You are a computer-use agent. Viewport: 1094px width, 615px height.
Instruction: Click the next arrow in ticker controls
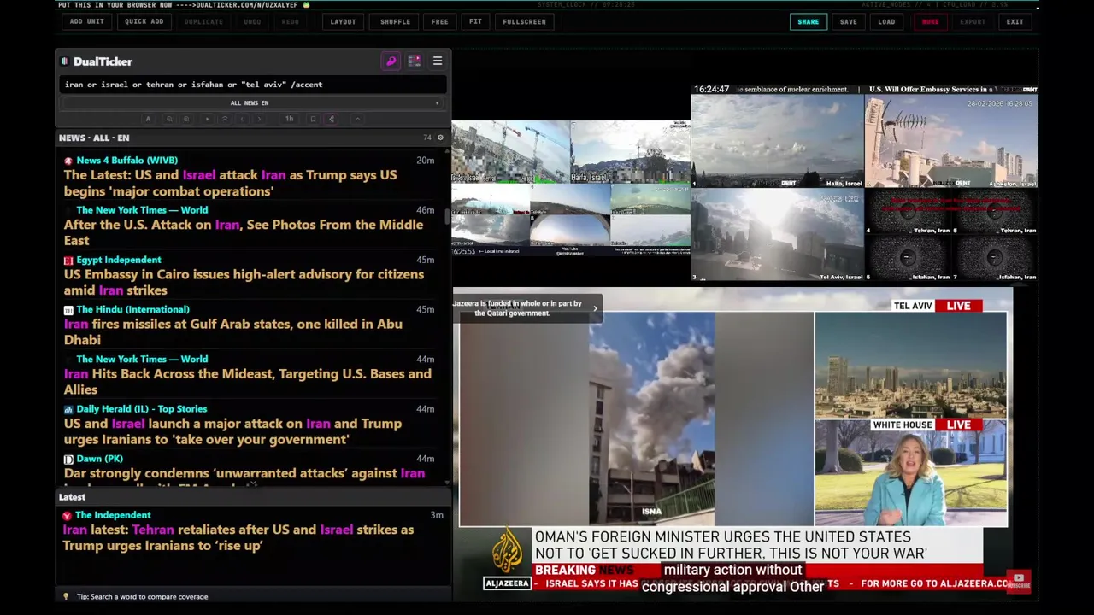tap(259, 119)
